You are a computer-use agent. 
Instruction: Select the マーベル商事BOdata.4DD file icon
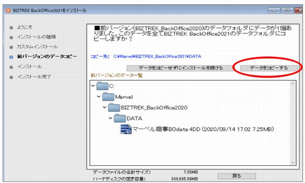tap(126, 129)
